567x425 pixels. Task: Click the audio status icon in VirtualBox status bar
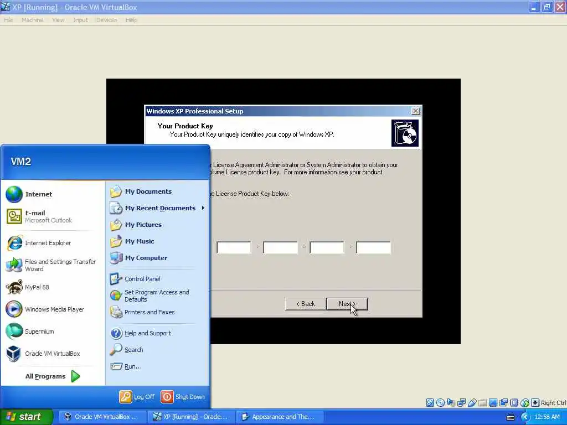(451, 403)
